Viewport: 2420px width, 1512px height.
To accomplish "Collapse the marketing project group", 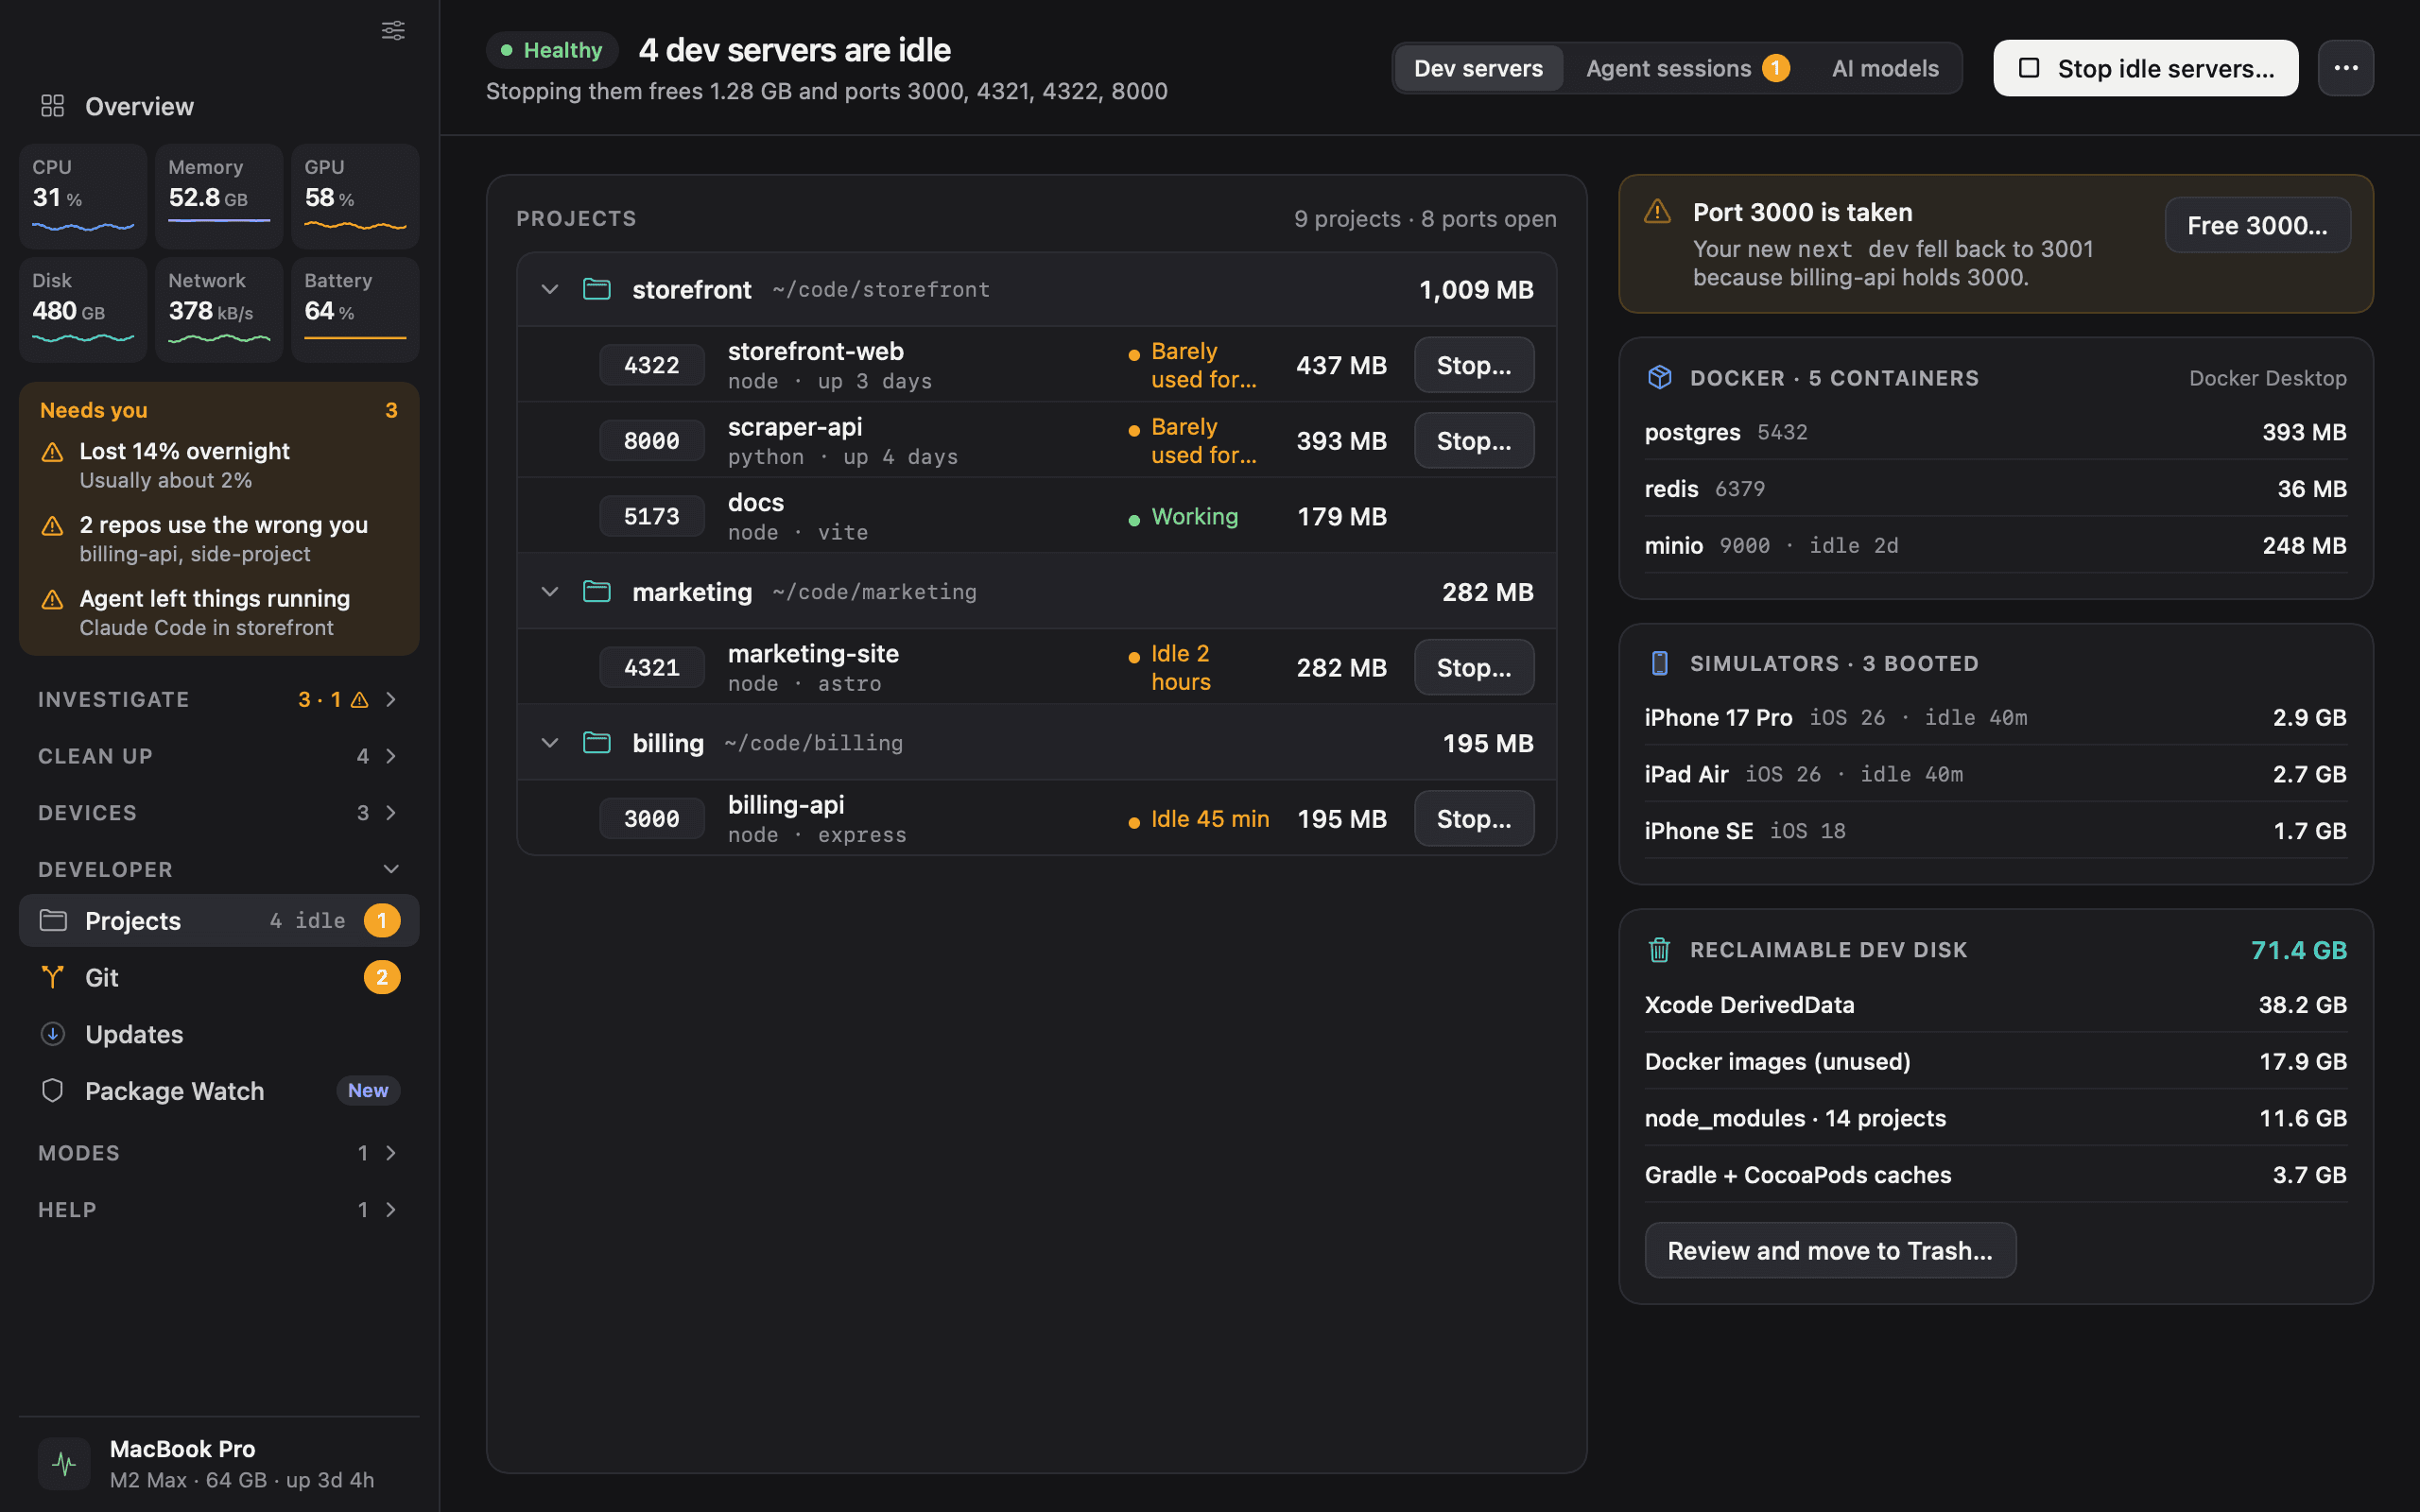I will tap(550, 592).
